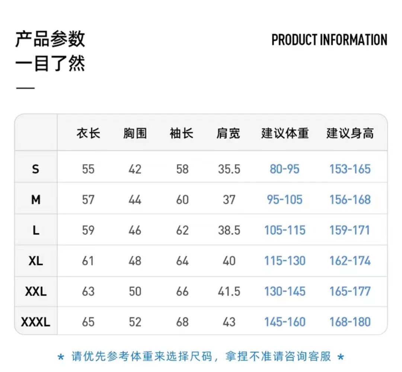Select the 建议身高 column header
Screen dimensions: 402x372
(x=350, y=133)
